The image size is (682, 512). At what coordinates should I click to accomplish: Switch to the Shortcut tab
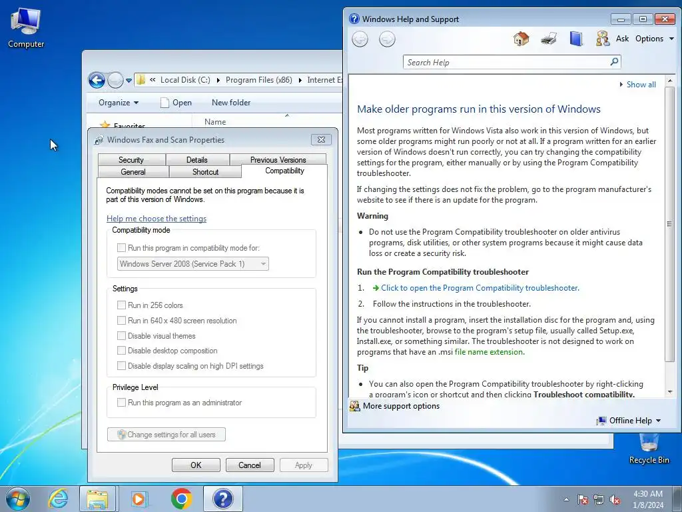pyautogui.click(x=205, y=171)
